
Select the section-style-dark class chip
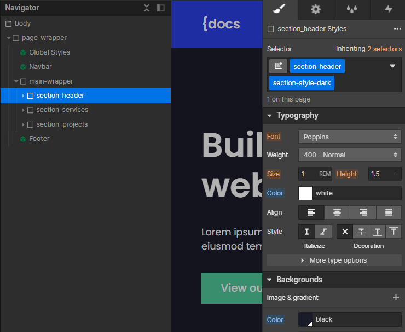pyautogui.click(x=302, y=83)
